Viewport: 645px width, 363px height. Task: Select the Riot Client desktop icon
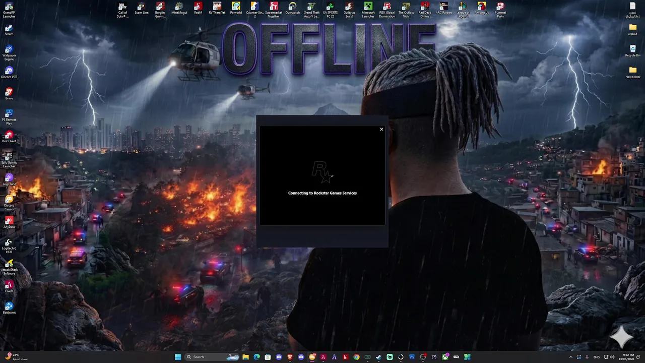(9, 137)
